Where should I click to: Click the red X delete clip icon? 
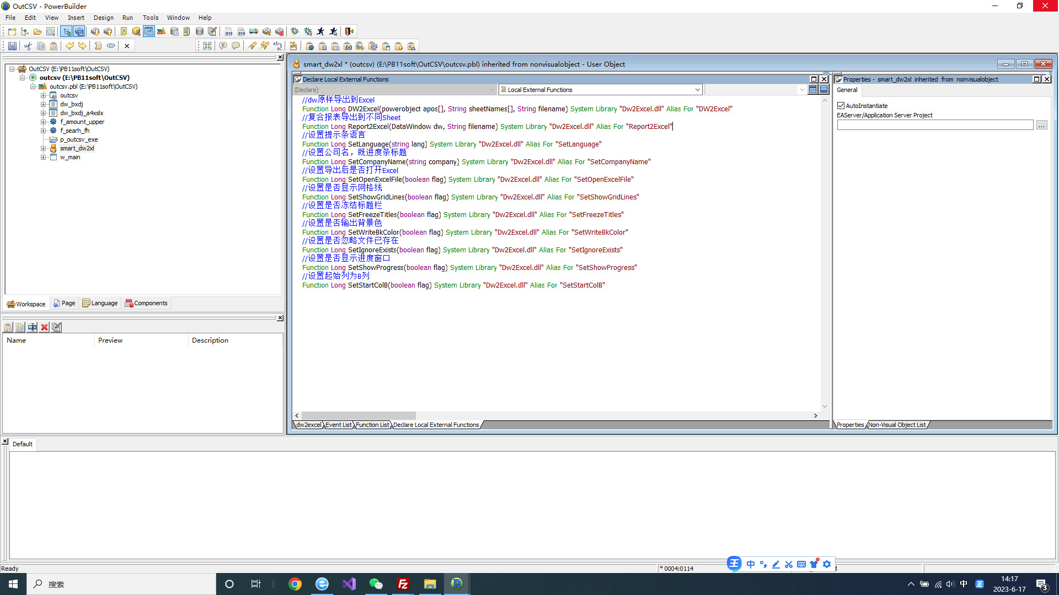click(x=45, y=327)
